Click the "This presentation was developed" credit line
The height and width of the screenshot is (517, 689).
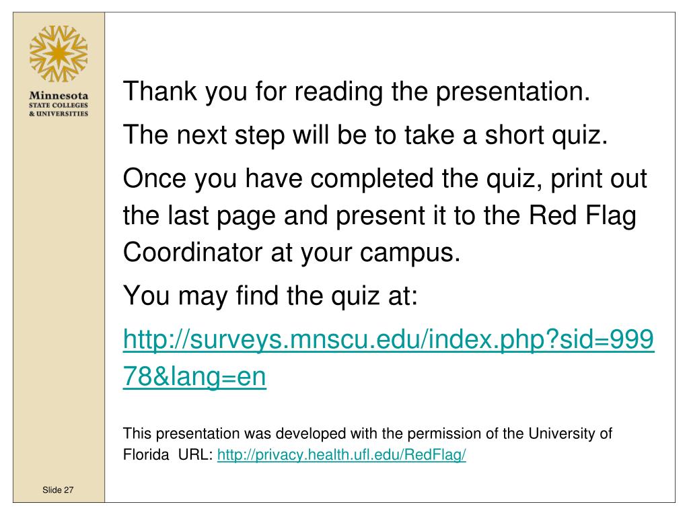(x=367, y=434)
